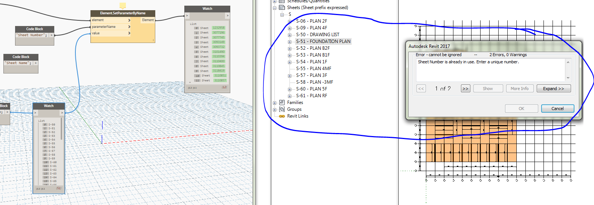Click output port of the upper Watch node
Image resolution: width=594 pixels, height=205 pixels.
(x=227, y=15)
